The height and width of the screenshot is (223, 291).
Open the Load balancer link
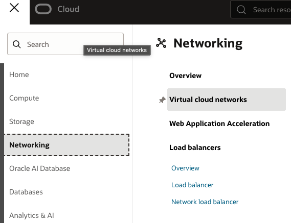[192, 185]
